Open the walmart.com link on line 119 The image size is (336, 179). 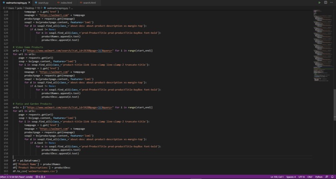(x=54, y=15)
